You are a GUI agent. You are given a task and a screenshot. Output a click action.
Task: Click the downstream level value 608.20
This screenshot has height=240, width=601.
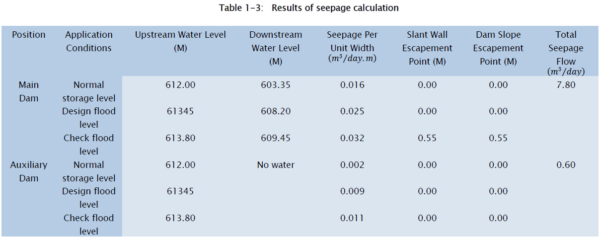[276, 111]
